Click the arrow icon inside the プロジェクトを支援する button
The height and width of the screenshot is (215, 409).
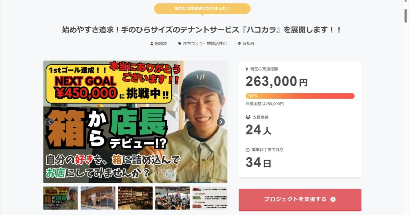click(333, 199)
